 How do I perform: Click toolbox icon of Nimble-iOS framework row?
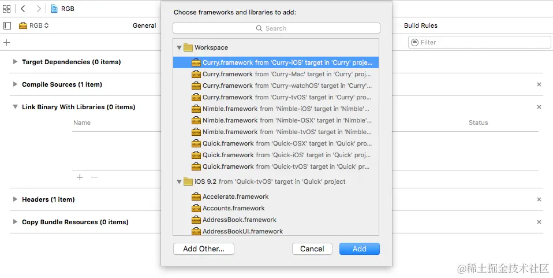coord(196,109)
